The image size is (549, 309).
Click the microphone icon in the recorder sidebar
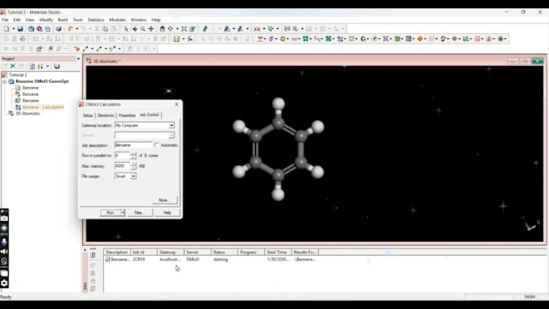point(4,242)
